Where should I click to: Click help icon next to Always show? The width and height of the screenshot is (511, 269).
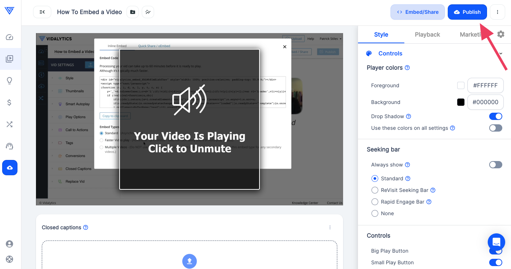pos(407,165)
